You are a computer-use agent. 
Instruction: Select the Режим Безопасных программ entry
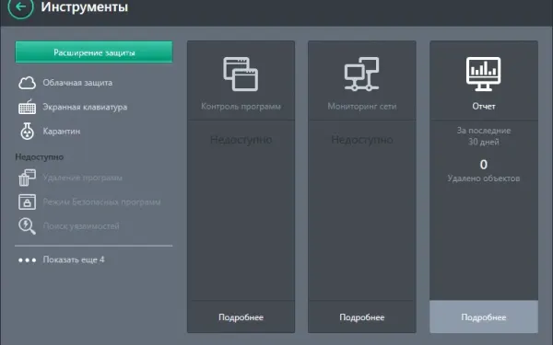click(x=101, y=202)
